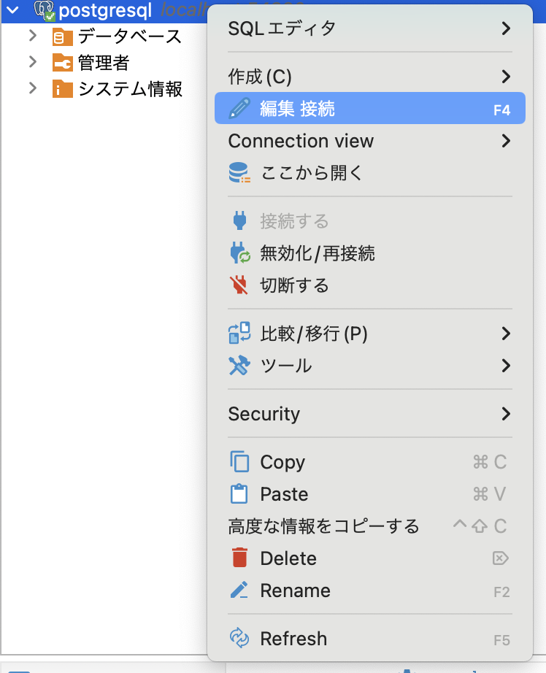Expand the 管理者 tree node
Image resolution: width=546 pixels, height=673 pixels.
click(x=32, y=63)
